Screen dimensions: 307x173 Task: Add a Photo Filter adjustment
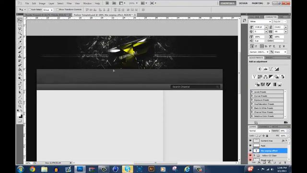tap(277, 77)
